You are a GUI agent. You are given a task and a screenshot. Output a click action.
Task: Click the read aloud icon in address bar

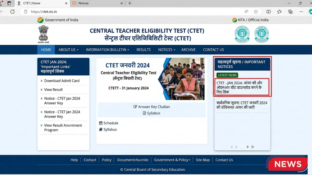[246, 12]
